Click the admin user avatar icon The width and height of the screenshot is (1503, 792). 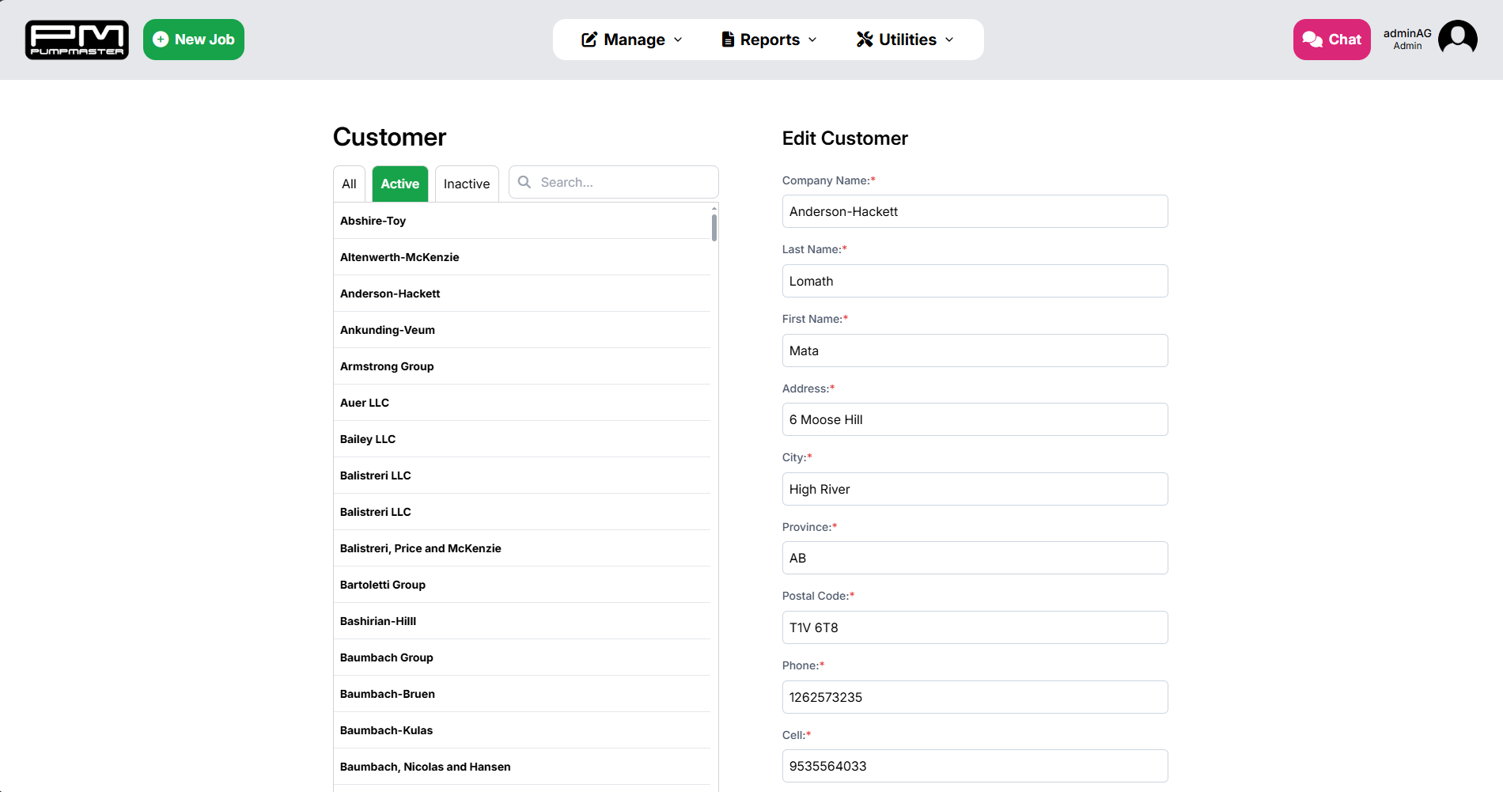coord(1457,39)
